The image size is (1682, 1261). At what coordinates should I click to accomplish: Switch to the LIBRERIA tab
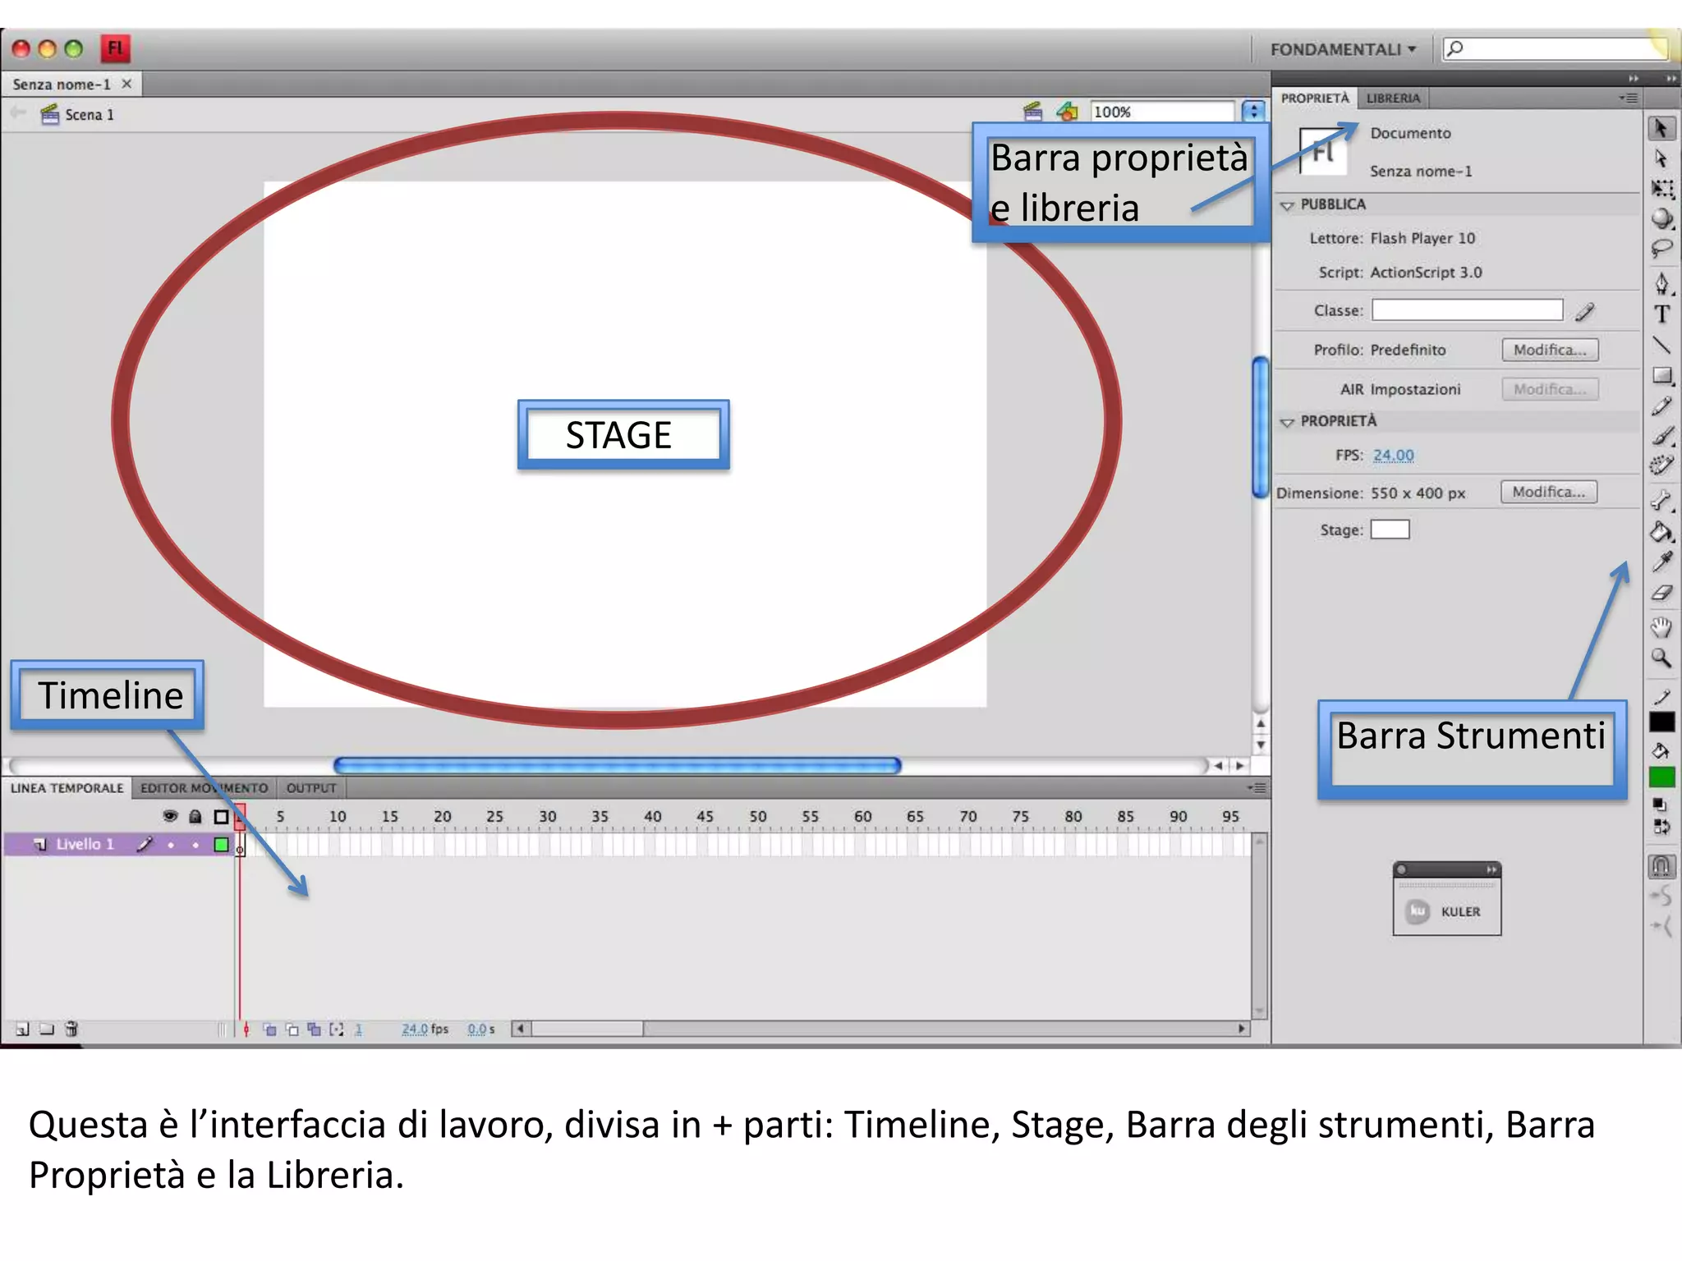(1393, 99)
